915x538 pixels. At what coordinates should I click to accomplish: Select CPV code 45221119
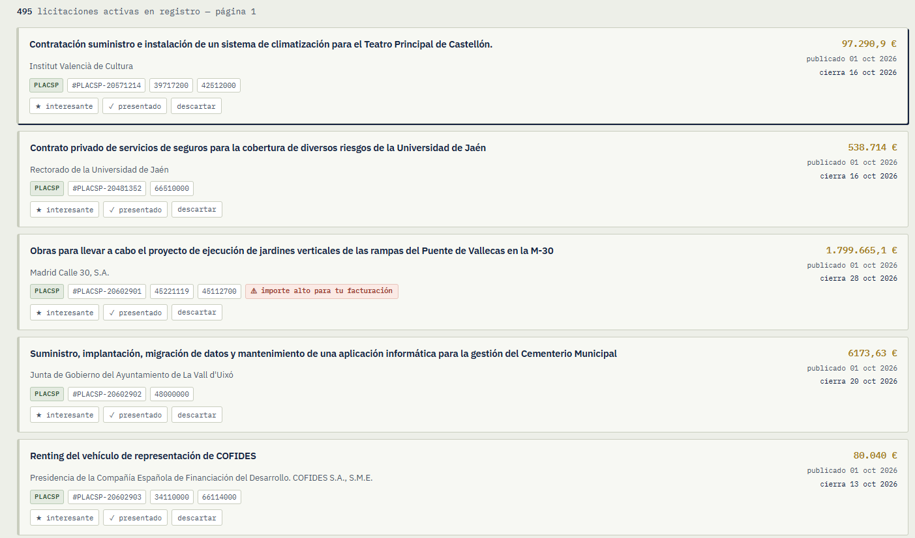(x=172, y=291)
